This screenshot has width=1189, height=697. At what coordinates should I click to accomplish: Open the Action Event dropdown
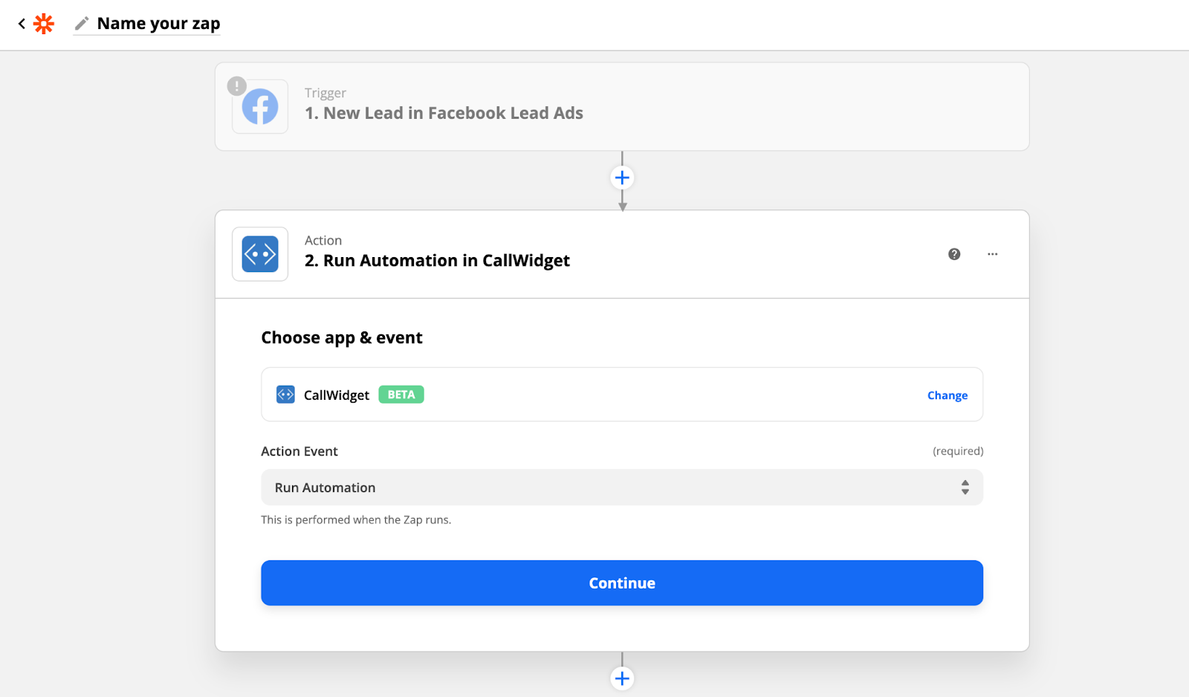(622, 487)
